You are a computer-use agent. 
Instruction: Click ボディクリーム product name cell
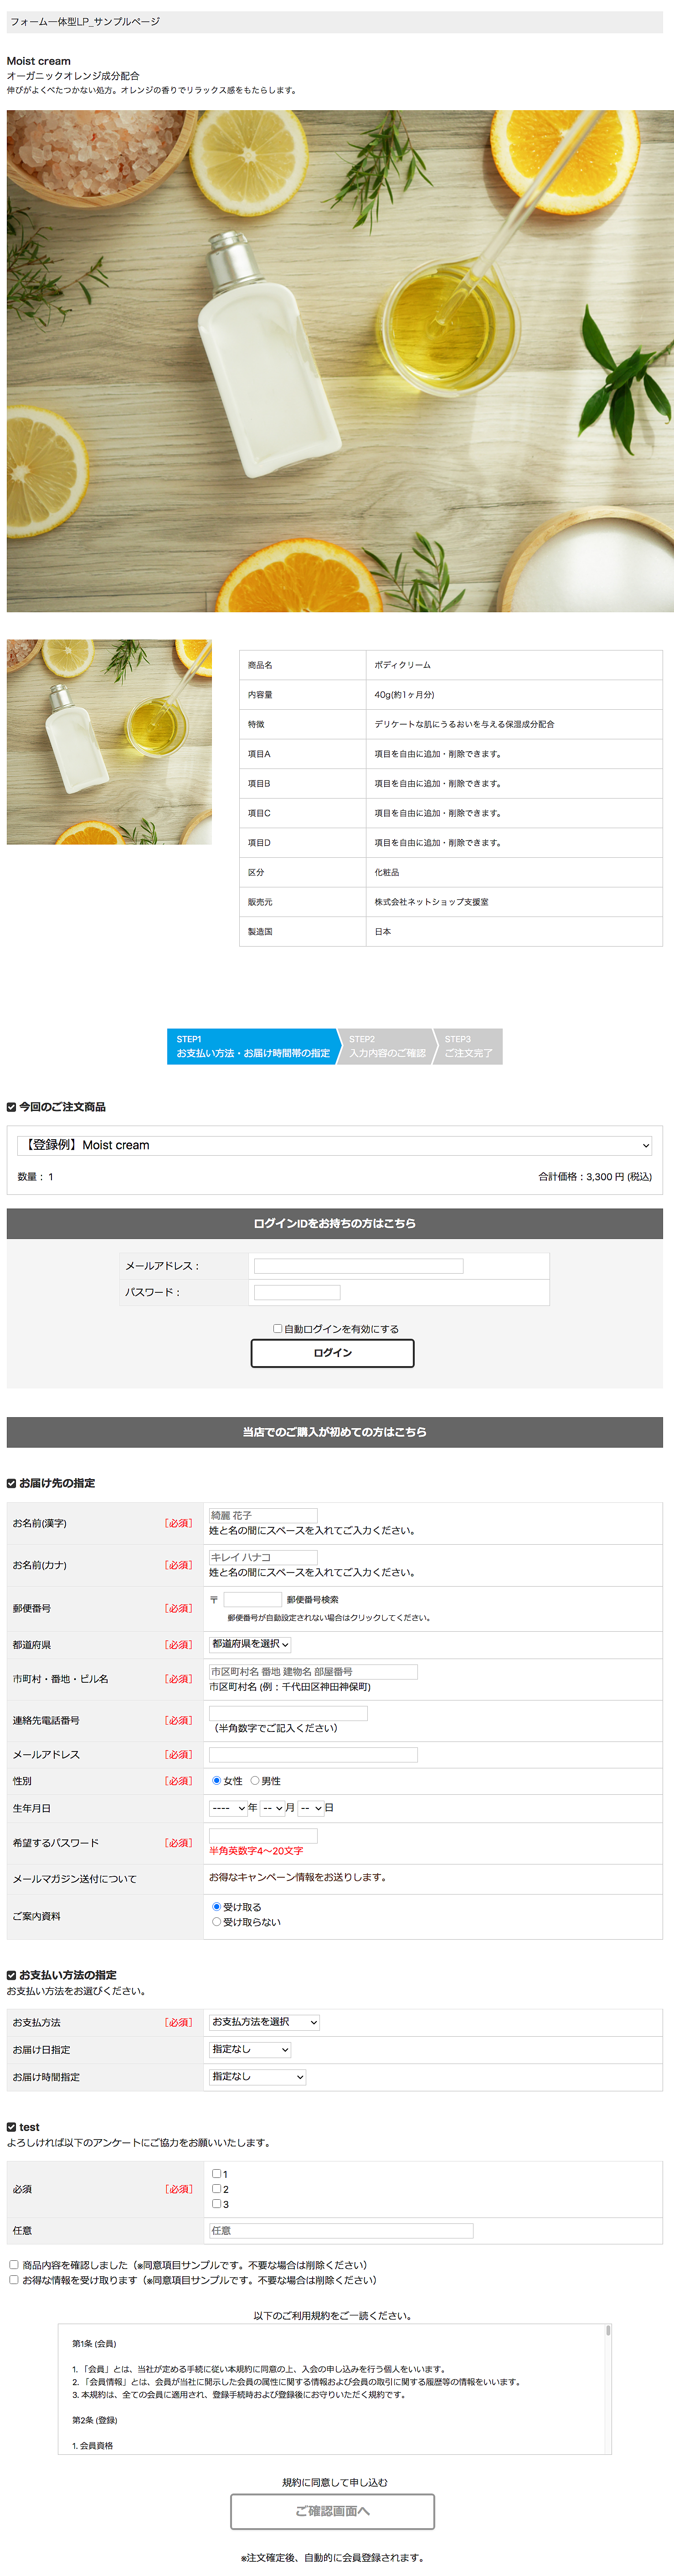coord(514,665)
